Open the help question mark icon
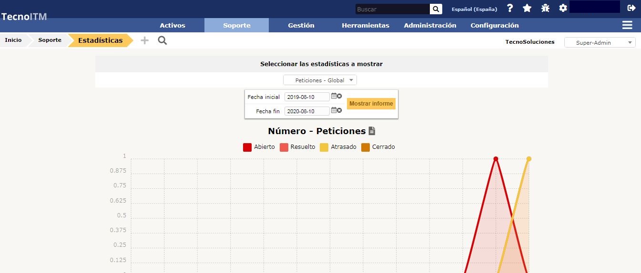 pyautogui.click(x=510, y=8)
